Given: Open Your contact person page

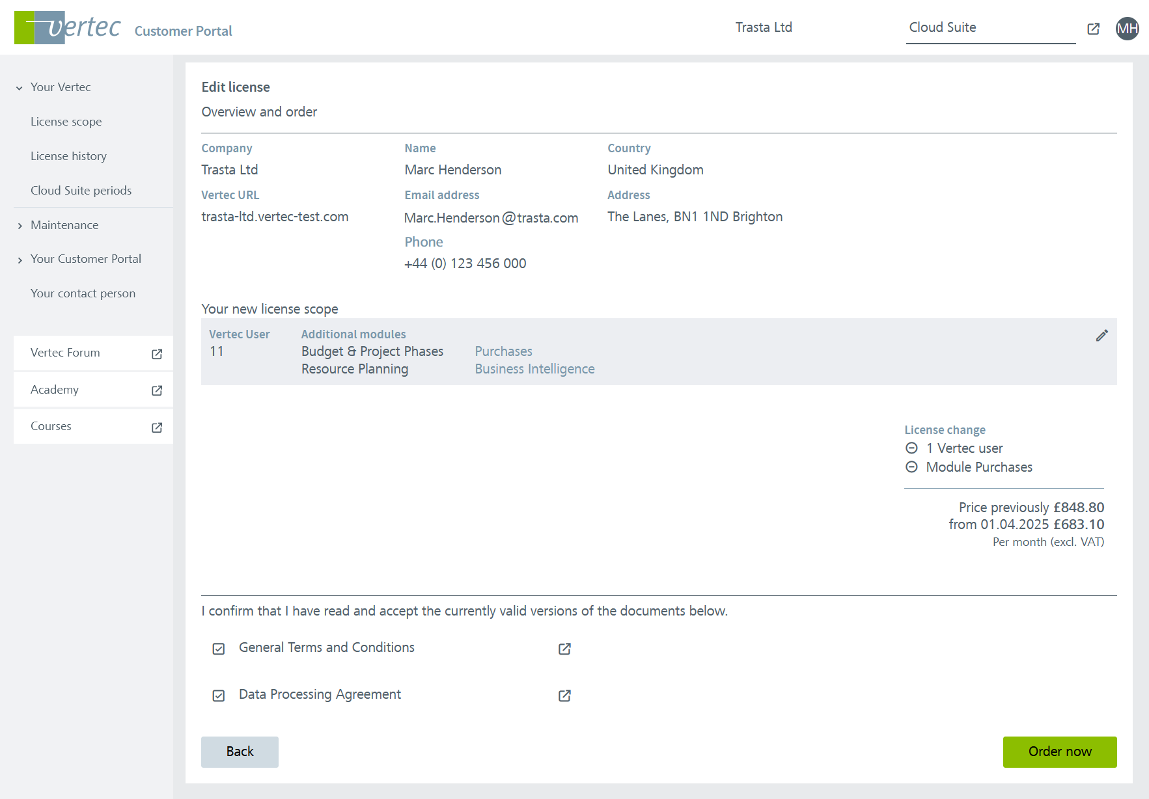Looking at the screenshot, I should coord(83,293).
